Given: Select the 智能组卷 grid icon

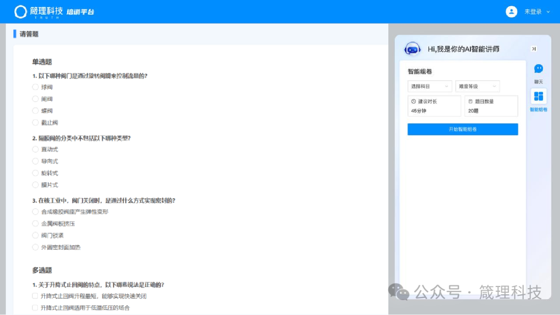Looking at the screenshot, I should pyautogui.click(x=538, y=96).
